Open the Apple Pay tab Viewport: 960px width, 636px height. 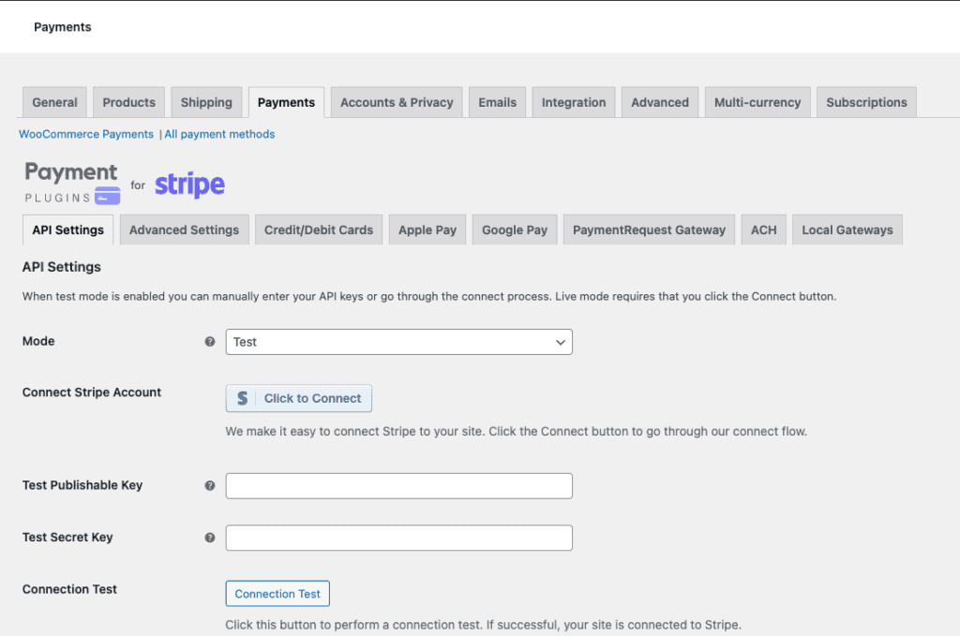coord(427,229)
